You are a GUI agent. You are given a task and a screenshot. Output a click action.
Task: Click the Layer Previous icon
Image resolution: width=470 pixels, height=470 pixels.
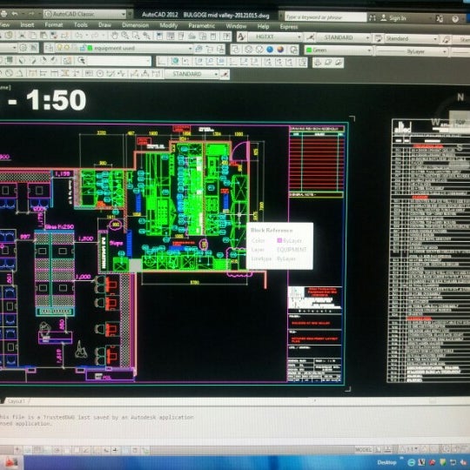pyautogui.click(x=210, y=49)
